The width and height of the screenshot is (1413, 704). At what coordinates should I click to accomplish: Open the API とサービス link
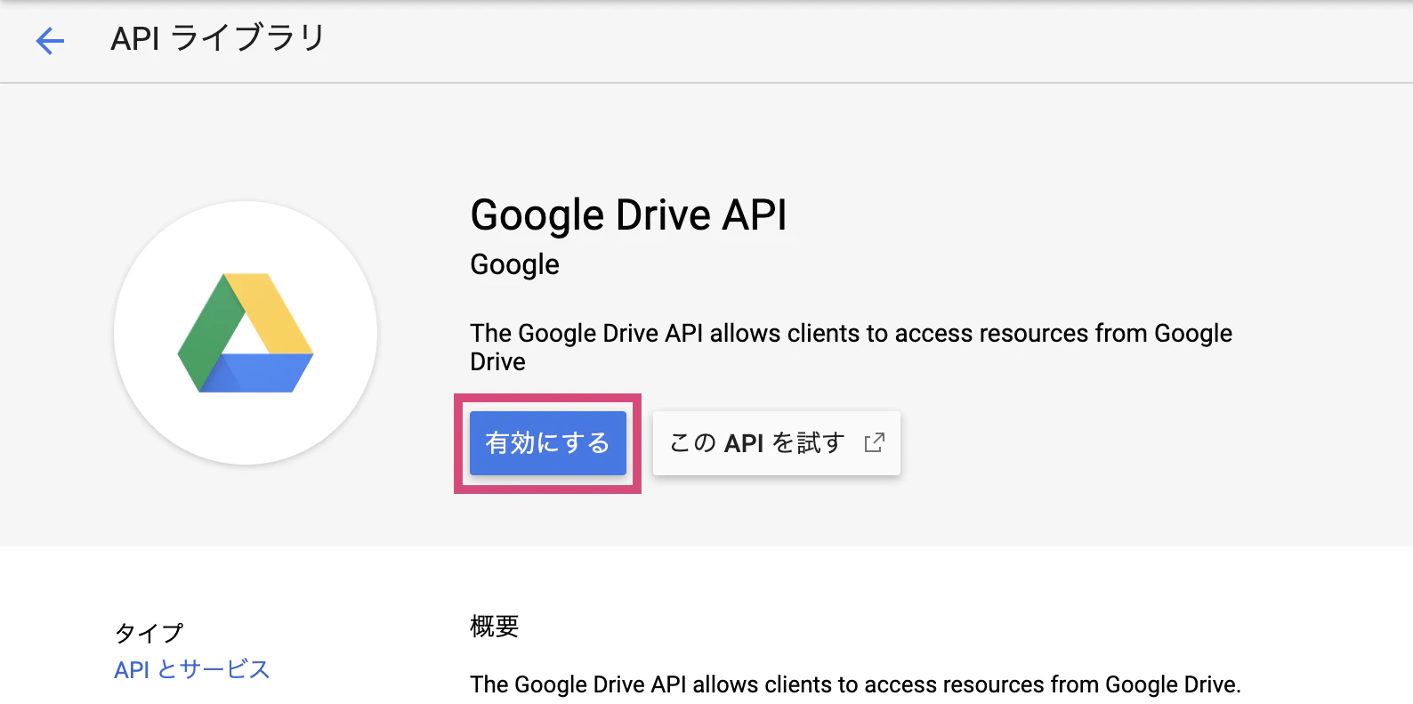(x=192, y=669)
